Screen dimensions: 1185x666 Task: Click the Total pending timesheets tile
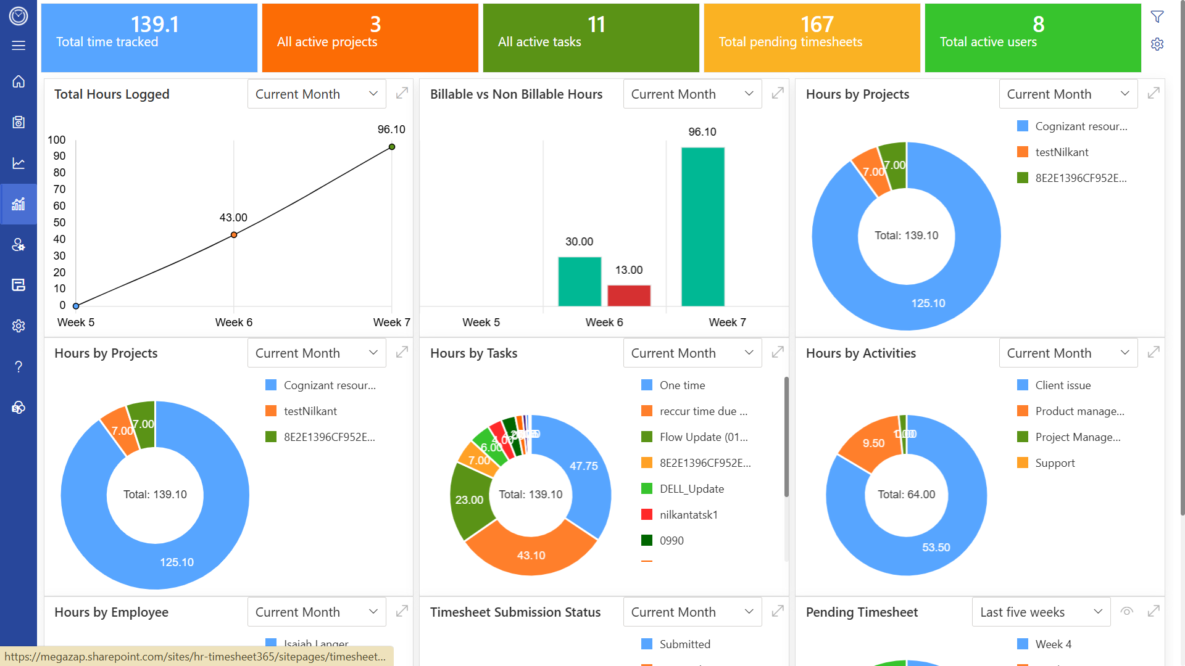click(x=812, y=38)
